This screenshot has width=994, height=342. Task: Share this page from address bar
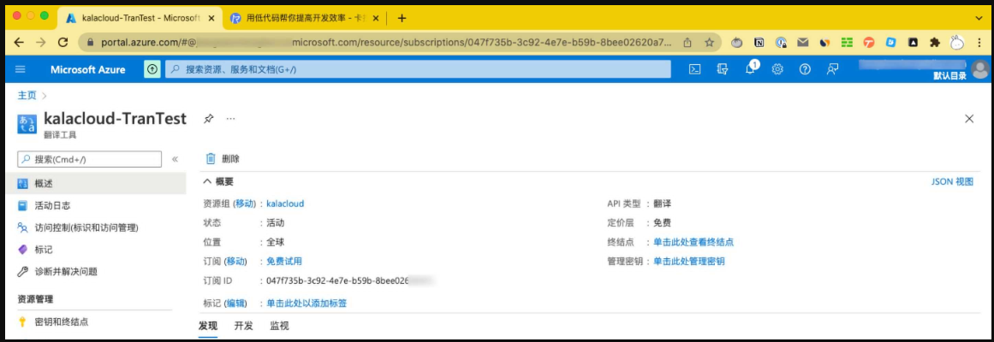[687, 43]
